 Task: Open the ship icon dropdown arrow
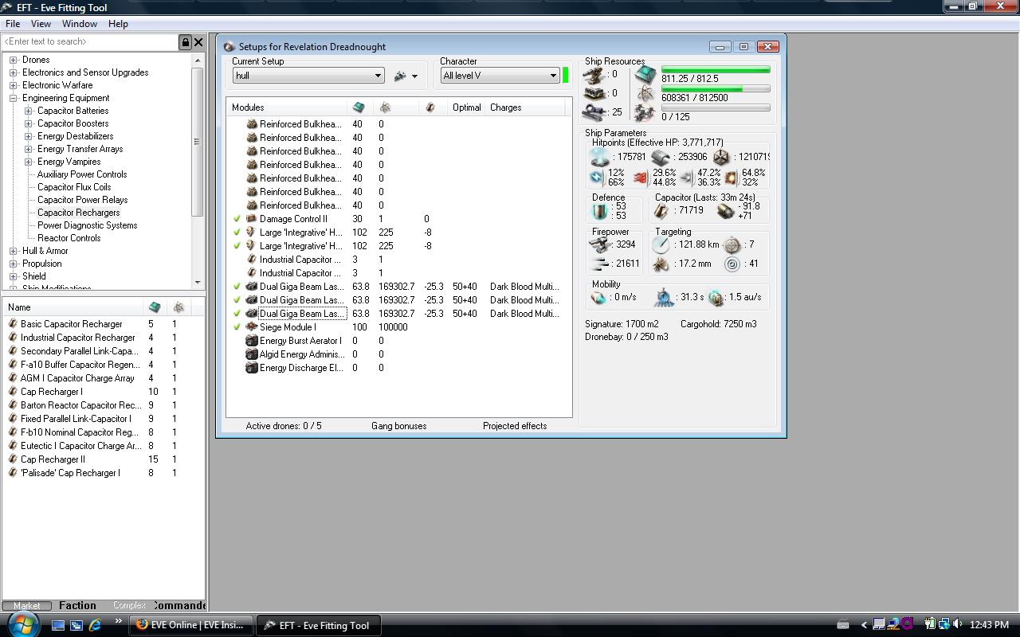click(x=414, y=76)
